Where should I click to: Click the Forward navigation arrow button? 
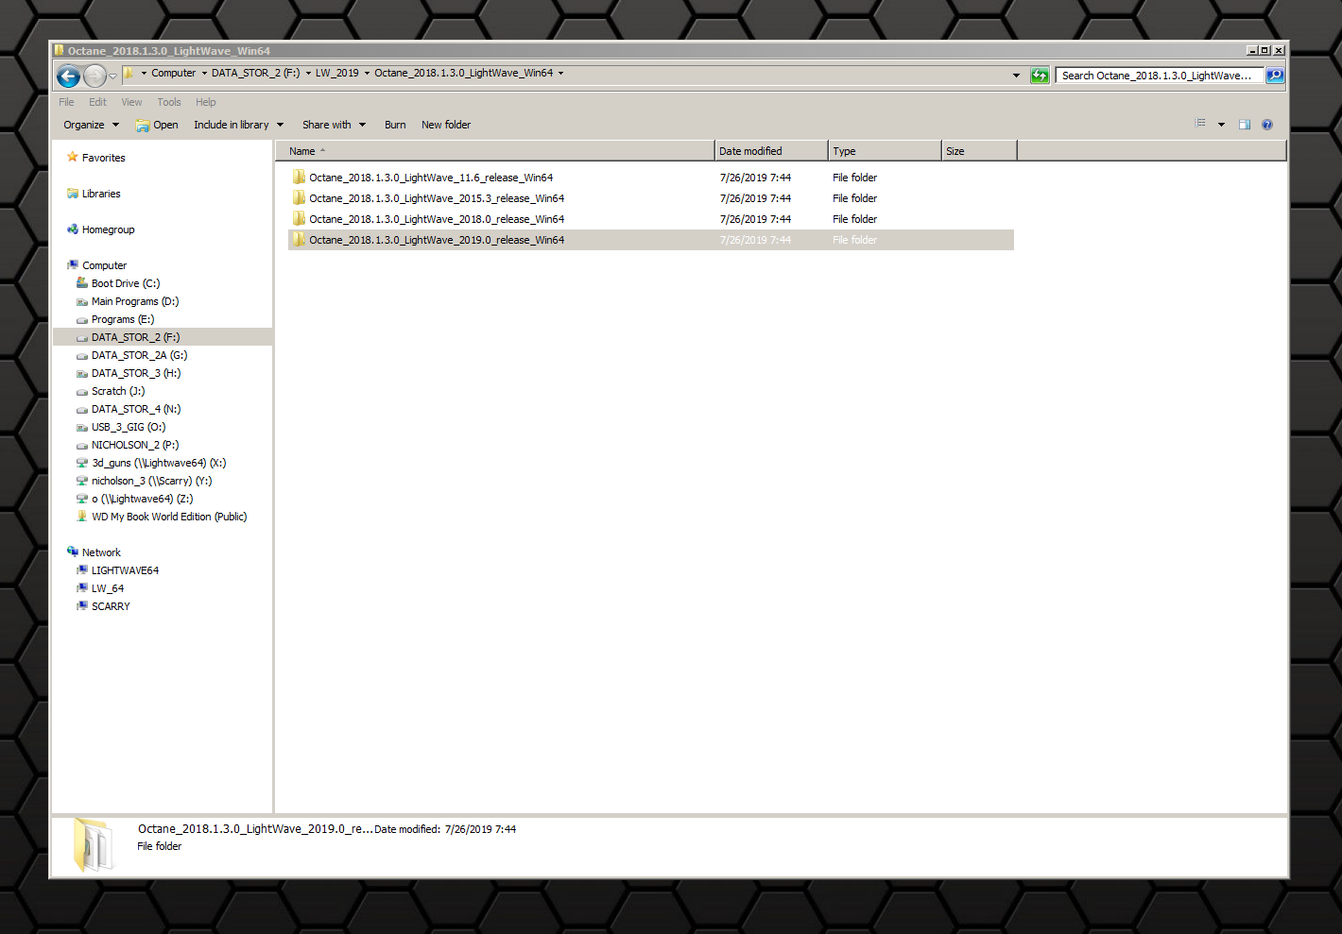click(x=95, y=76)
